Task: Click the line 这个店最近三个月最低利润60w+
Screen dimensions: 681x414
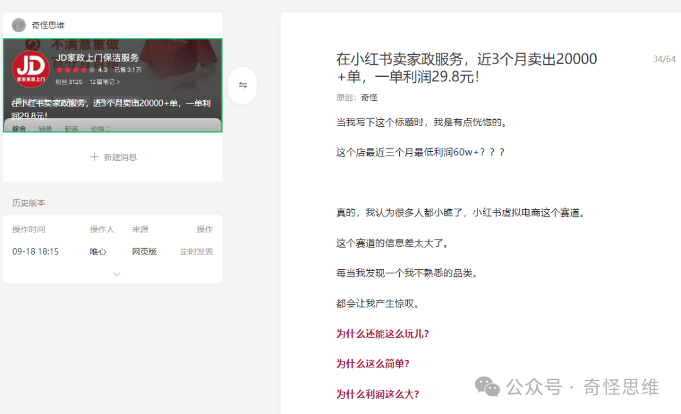Action: click(x=421, y=152)
